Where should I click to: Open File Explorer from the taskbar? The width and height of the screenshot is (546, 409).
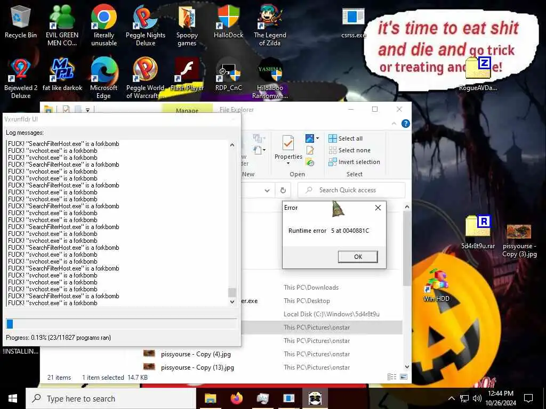(x=210, y=398)
